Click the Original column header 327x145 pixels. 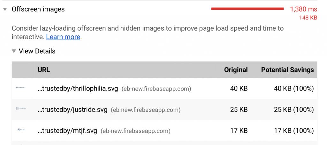point(236,70)
